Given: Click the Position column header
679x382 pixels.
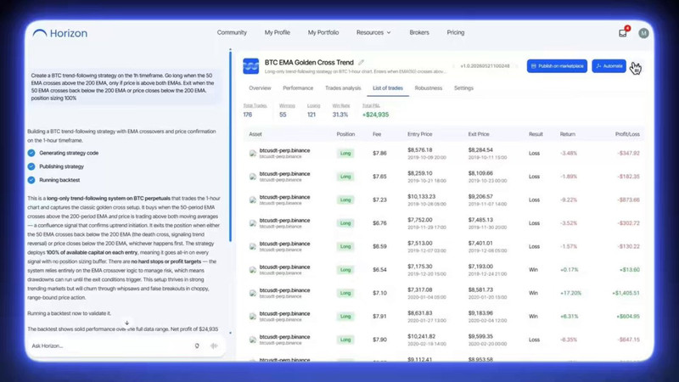Looking at the screenshot, I should (x=345, y=134).
